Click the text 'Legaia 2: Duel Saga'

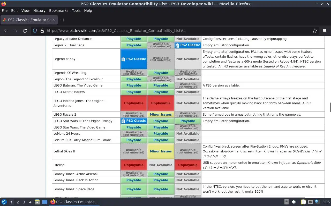[x=69, y=45]
